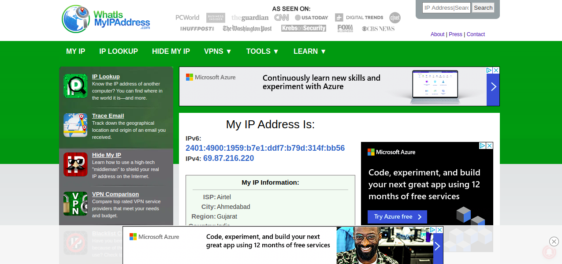Click AdChoices icon on top banner ad
This screenshot has width=562, height=264.
coord(489,71)
